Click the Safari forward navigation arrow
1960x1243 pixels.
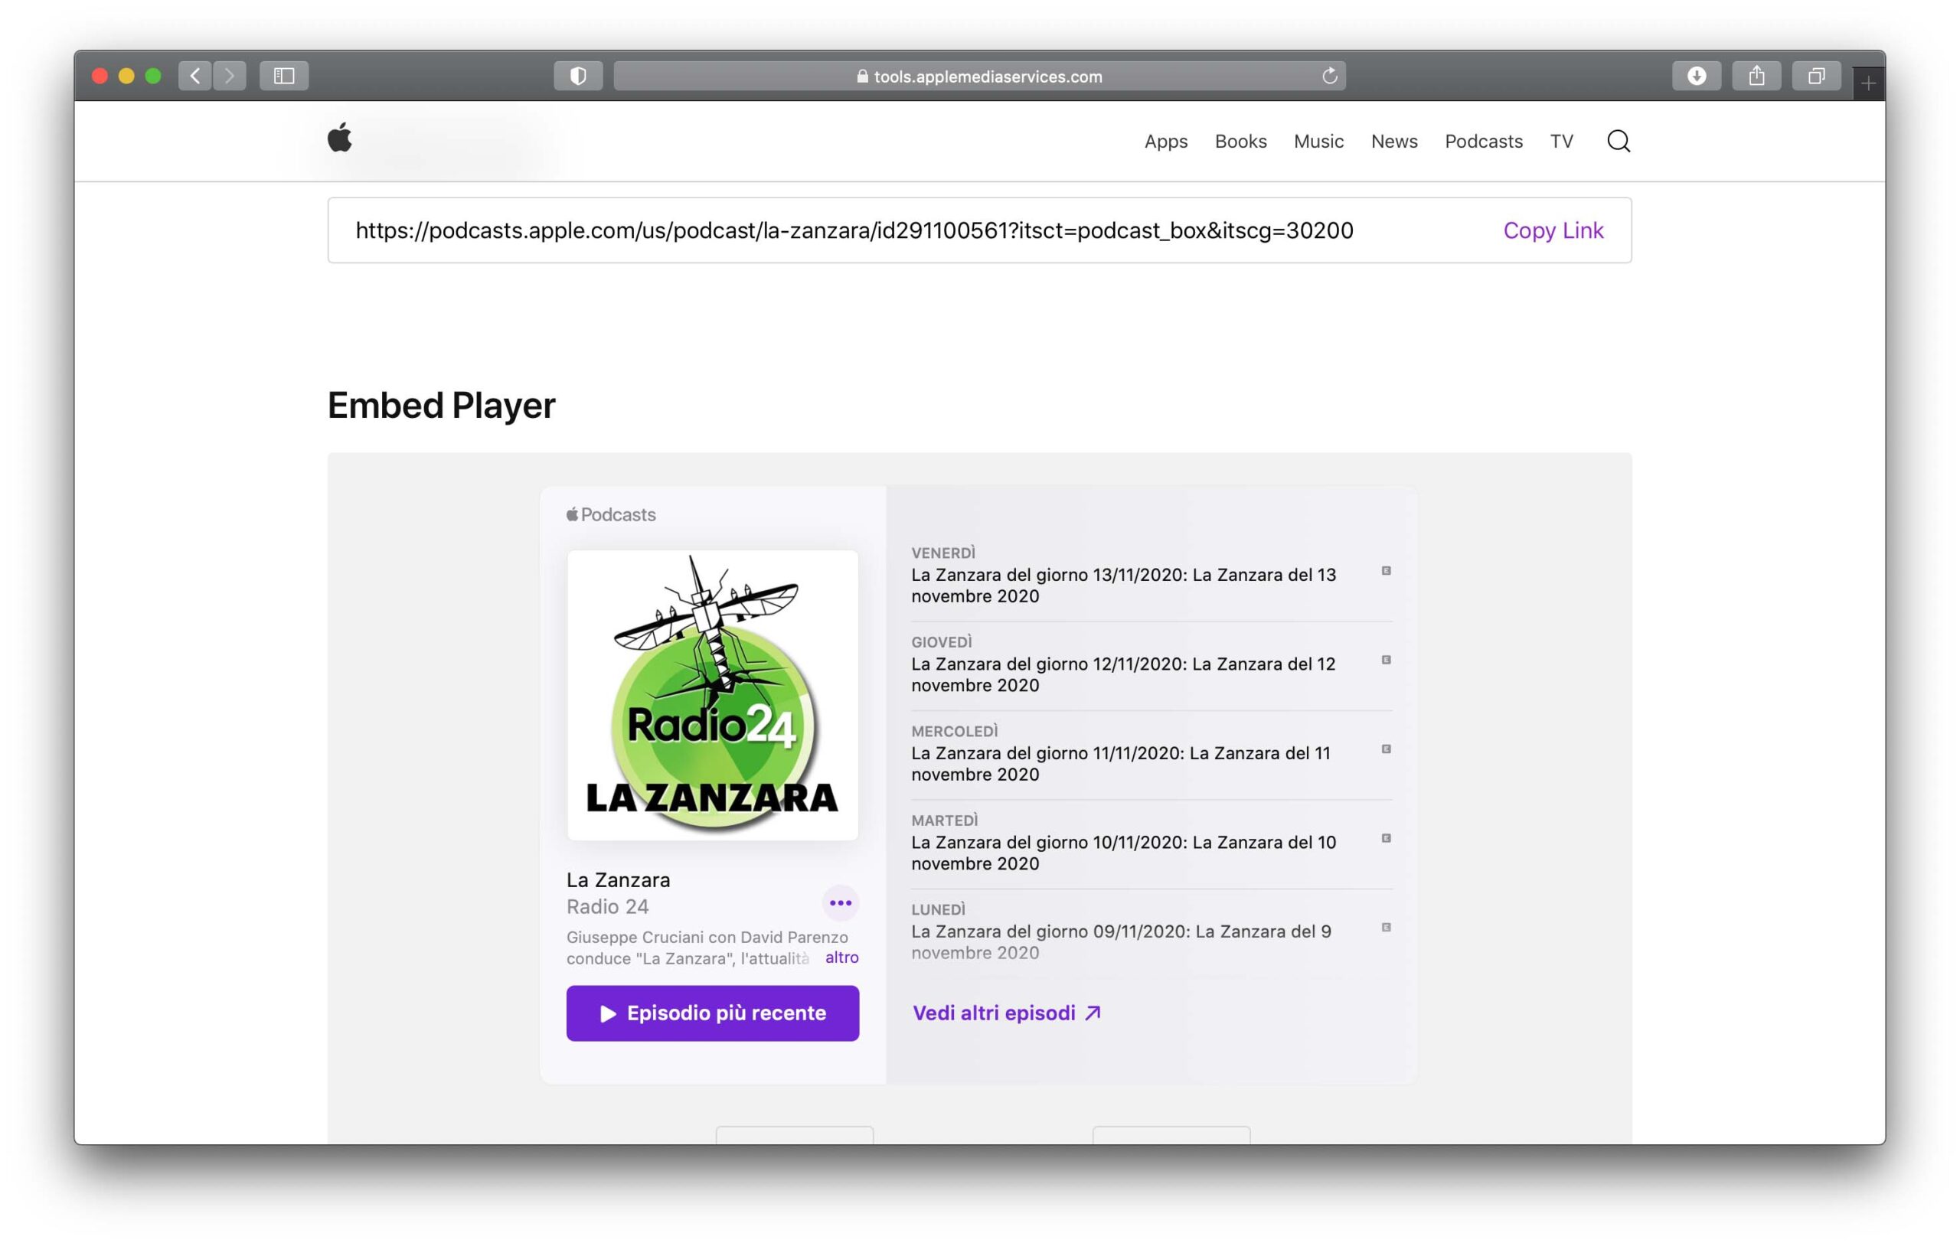coord(230,76)
